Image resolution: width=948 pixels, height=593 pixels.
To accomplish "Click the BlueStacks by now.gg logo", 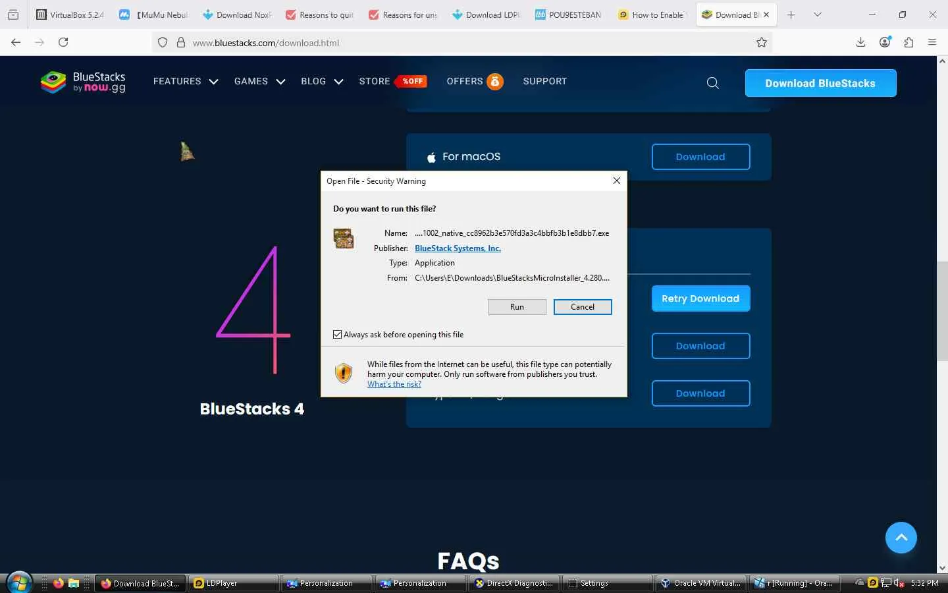I will coord(83,82).
